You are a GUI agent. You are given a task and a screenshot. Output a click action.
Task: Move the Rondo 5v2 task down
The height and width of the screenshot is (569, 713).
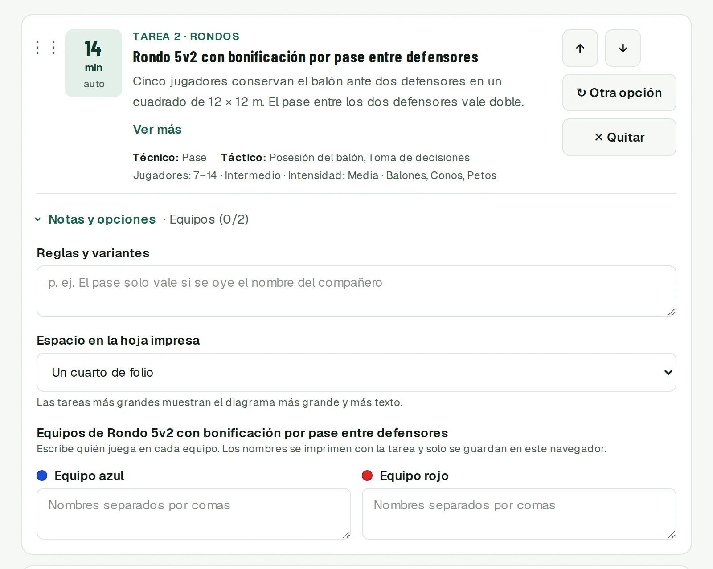(x=623, y=48)
